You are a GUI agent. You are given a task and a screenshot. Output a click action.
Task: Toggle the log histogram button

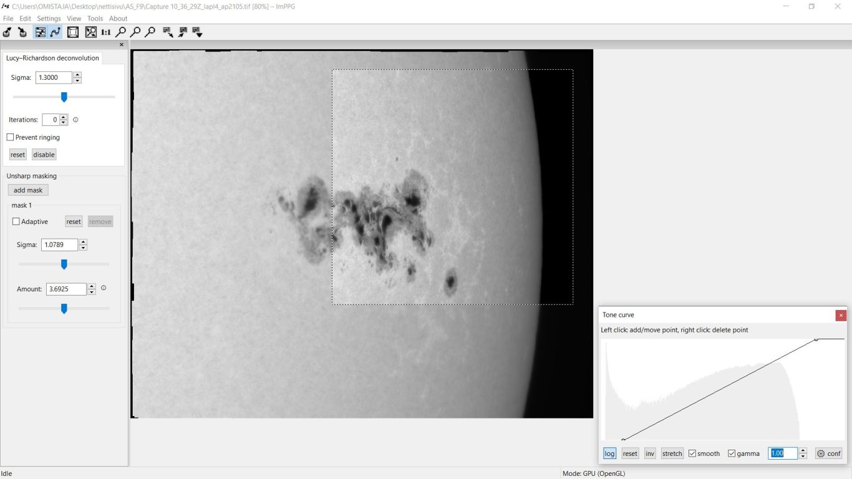point(609,453)
